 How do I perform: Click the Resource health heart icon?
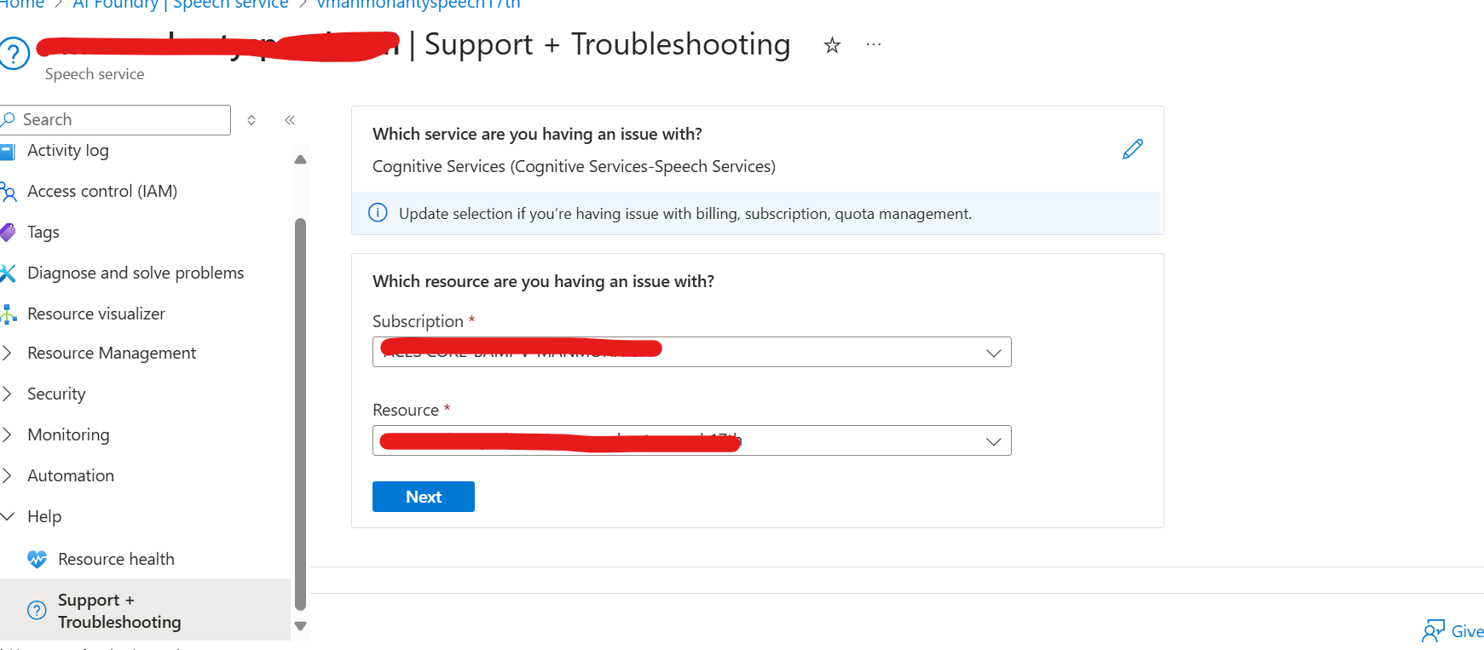point(37,559)
